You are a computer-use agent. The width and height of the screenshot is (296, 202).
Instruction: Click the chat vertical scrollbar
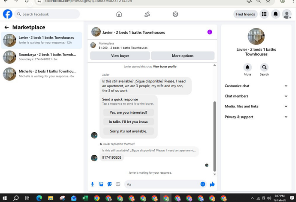(x=215, y=137)
